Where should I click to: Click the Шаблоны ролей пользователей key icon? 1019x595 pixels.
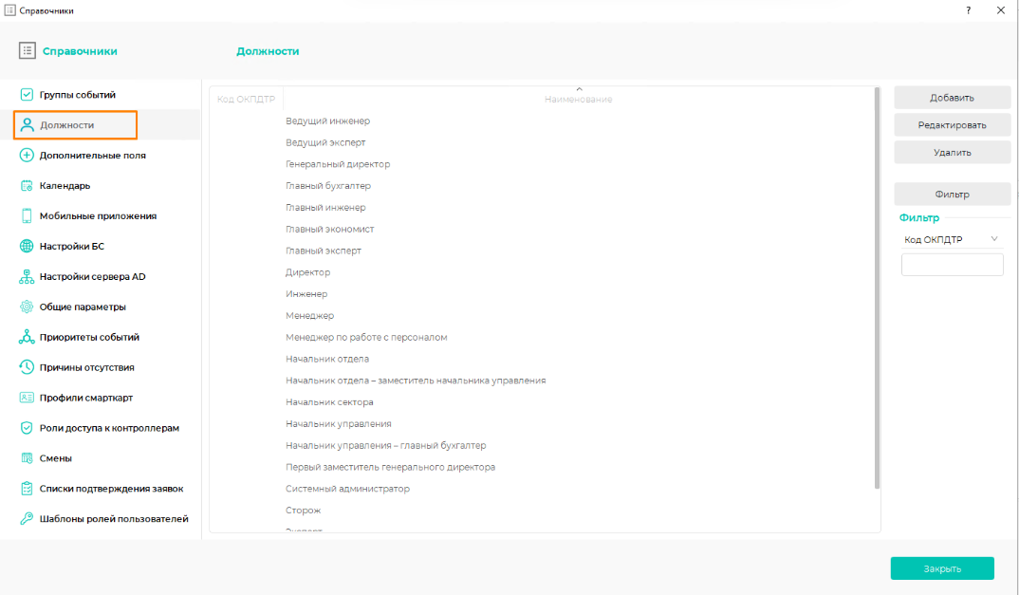coord(27,519)
